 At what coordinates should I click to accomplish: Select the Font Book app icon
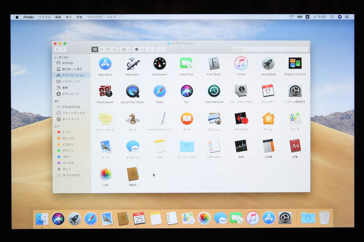pos(214,63)
